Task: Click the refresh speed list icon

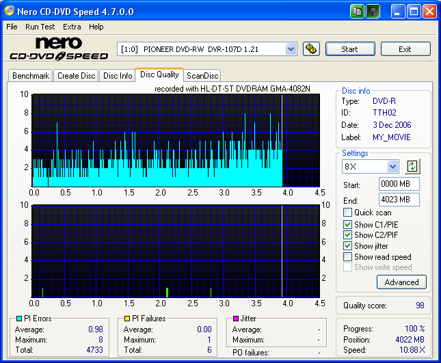Action: pos(412,166)
